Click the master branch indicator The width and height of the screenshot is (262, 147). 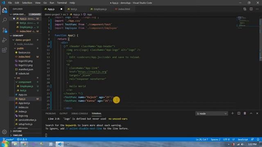[x=8, y=139]
